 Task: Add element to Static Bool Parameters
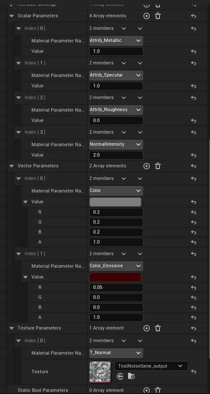coord(147,391)
